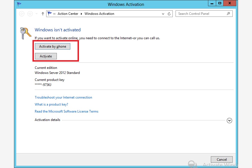The image size is (252, 168).
Task: Show previous breadcrumb locations via double chevron
Action: (x=54, y=14)
